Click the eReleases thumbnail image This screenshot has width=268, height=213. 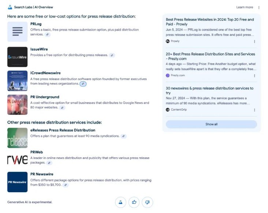[x=17, y=138]
